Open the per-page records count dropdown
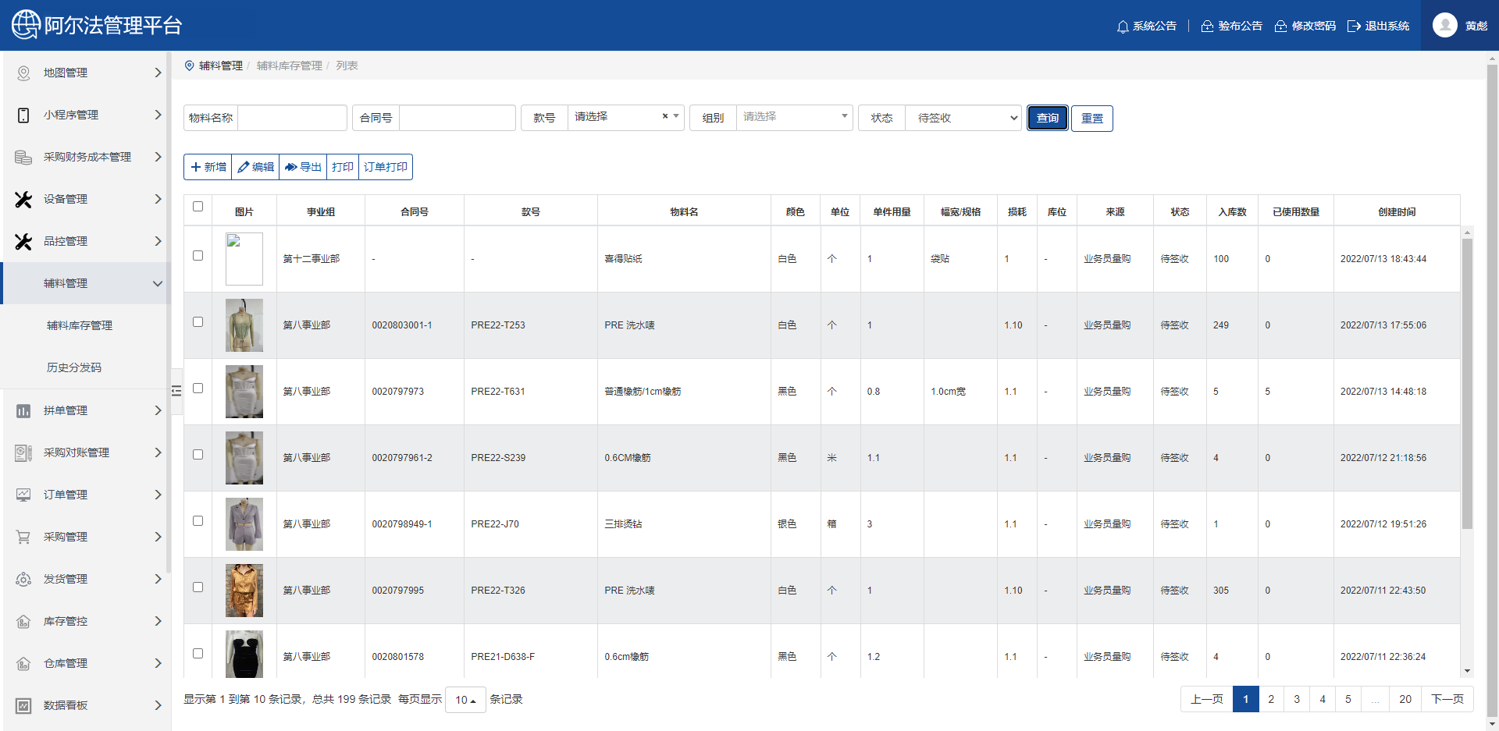This screenshot has height=731, width=1499. [465, 700]
